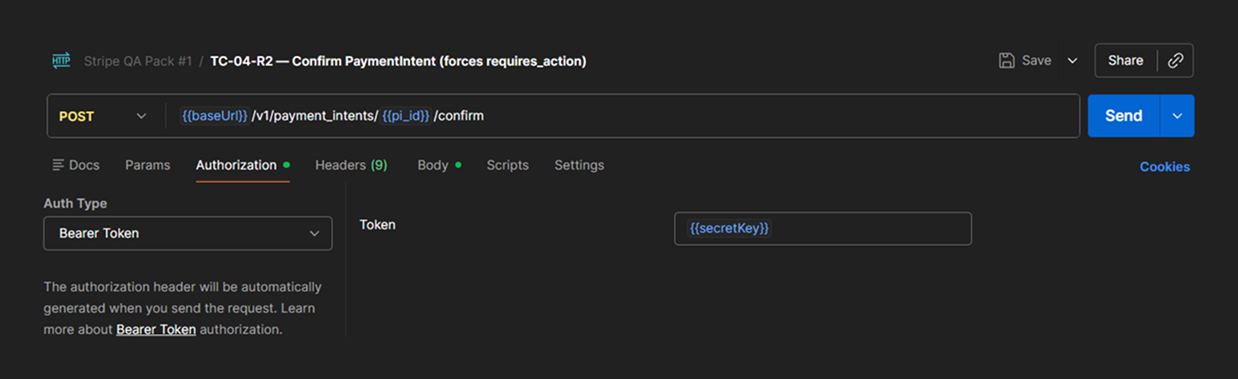
Task: Open the POST method dropdown
Action: pos(103,116)
